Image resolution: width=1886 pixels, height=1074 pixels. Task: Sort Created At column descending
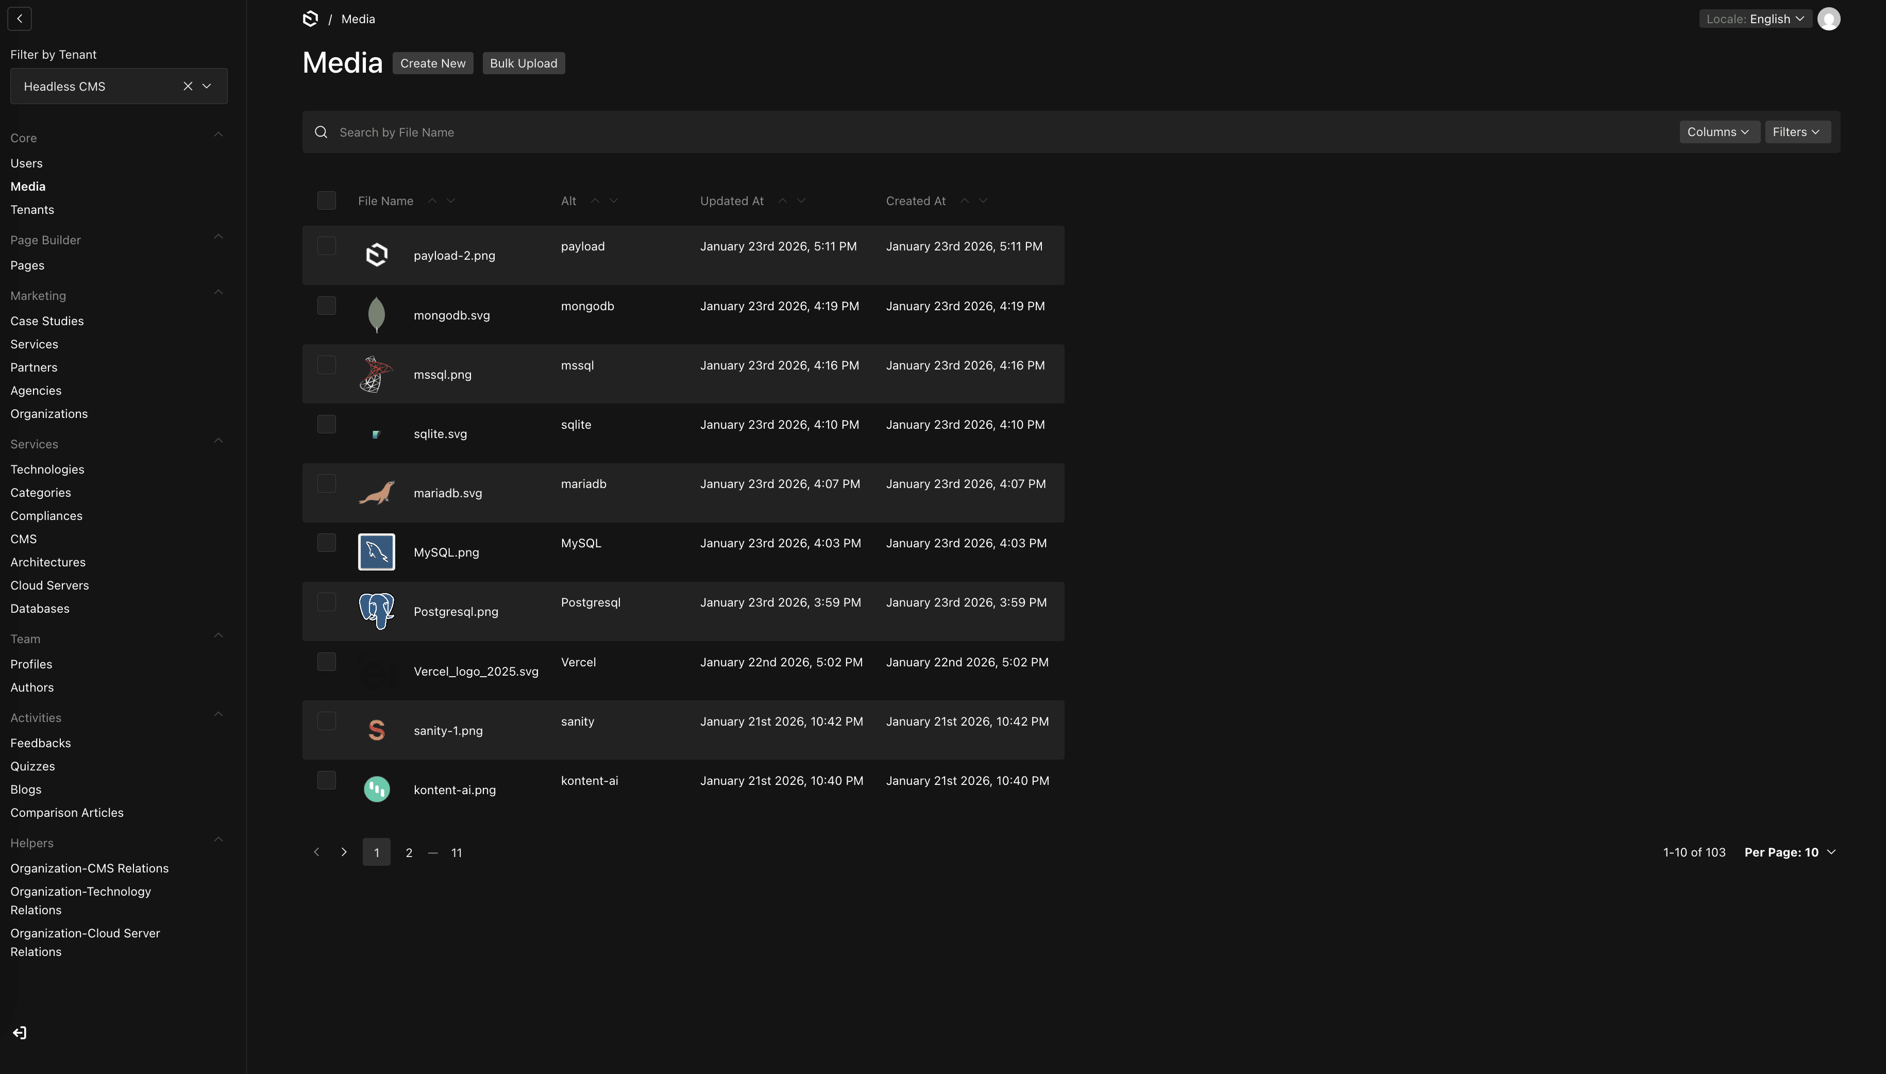tap(983, 200)
